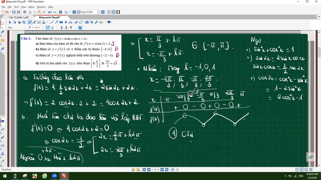The image size is (321, 180).
Task: Save the document using floppy disk icon
Action: (14, 12)
